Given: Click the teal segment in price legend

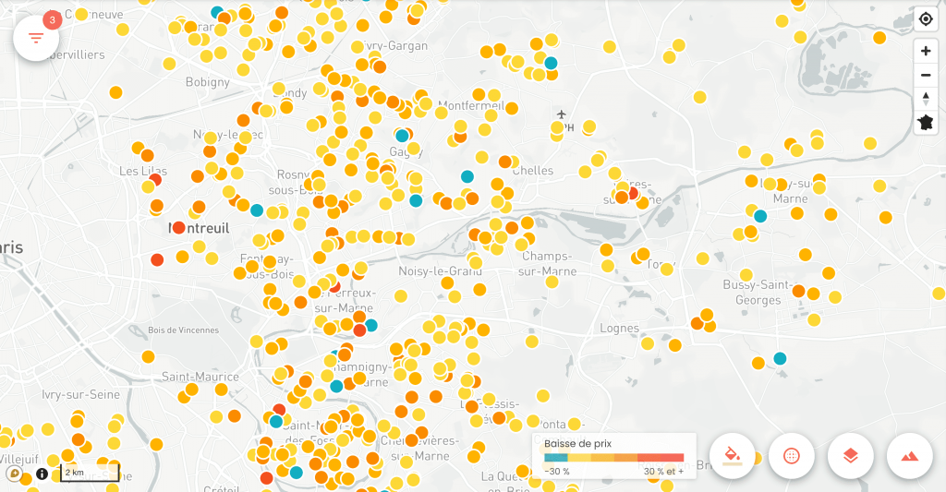Looking at the screenshot, I should pyautogui.click(x=555, y=458).
